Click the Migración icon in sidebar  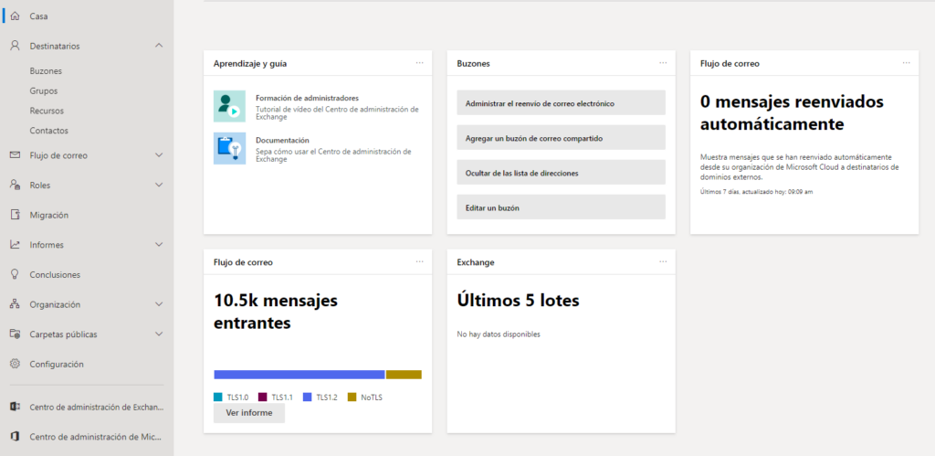click(15, 215)
